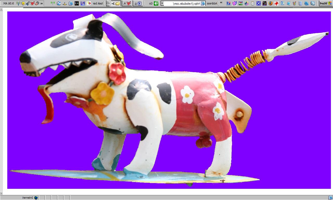Launch Firefox from the quick launch bar
333x200 pixels.
[270, 3]
